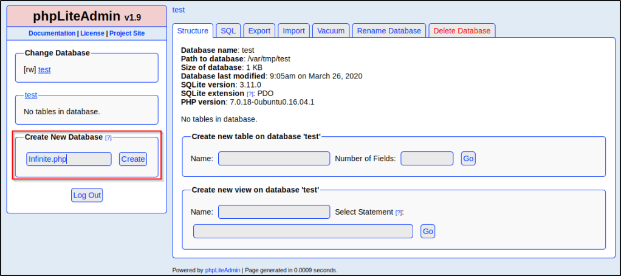Select the Import tab
The image size is (621, 276).
(x=294, y=31)
